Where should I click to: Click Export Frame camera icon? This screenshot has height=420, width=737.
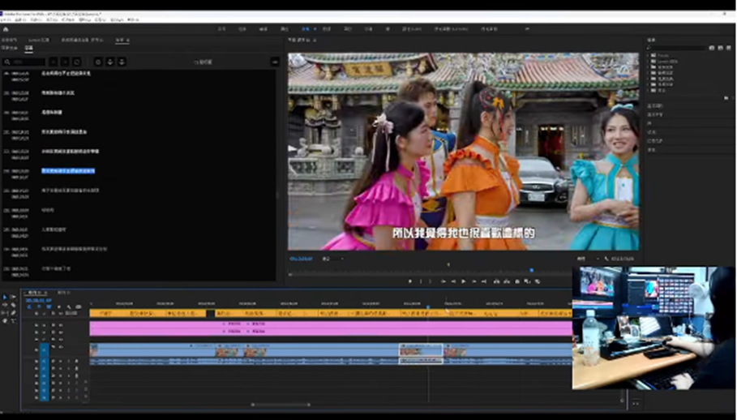pos(517,281)
